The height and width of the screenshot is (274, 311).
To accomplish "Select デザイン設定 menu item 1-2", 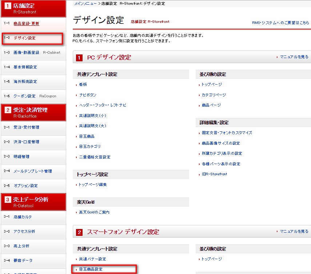I will click(24, 38).
